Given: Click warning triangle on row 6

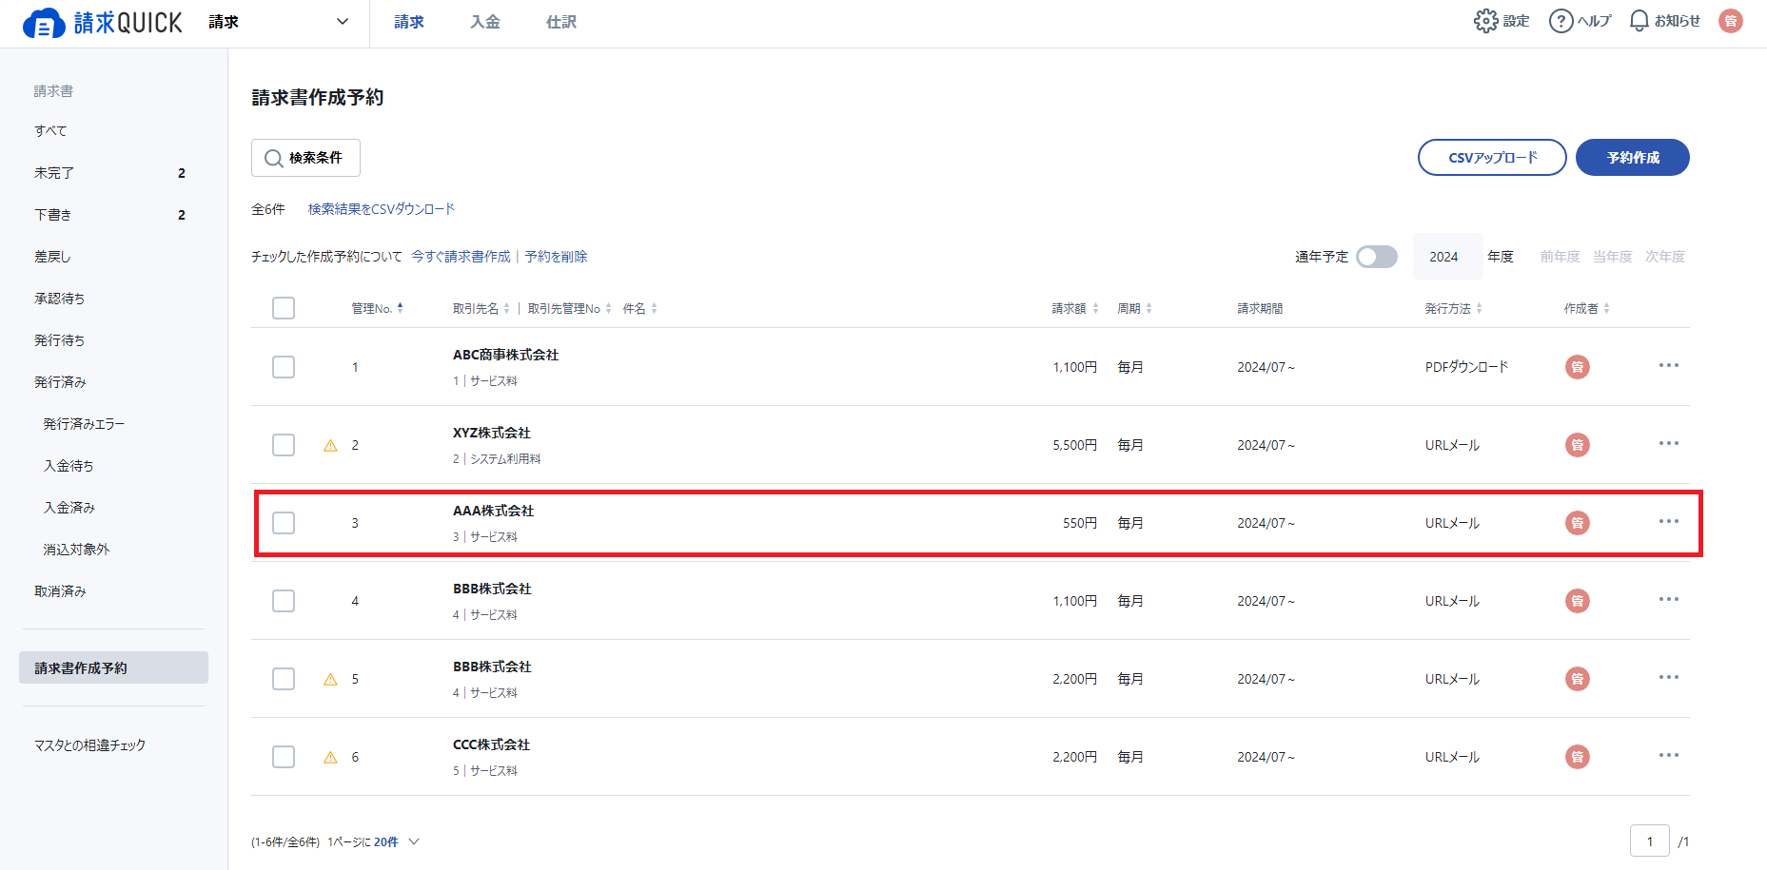Looking at the screenshot, I should pyautogui.click(x=330, y=757).
